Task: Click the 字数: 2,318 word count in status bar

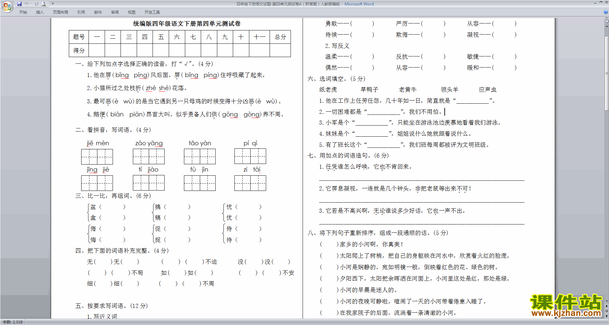Action: pyautogui.click(x=13, y=322)
